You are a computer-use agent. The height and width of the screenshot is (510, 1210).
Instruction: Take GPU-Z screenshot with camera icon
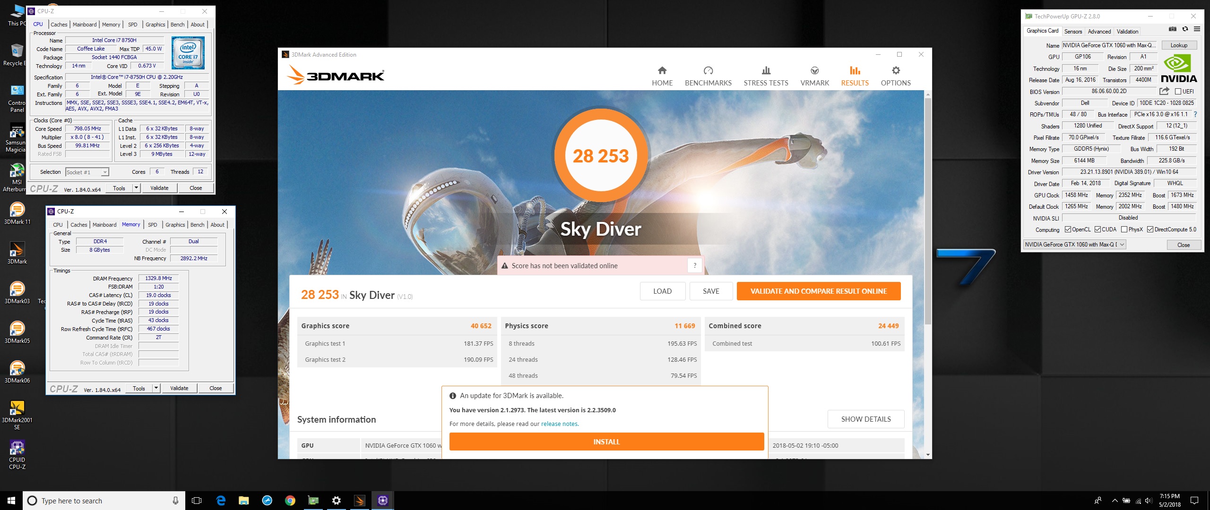coord(1173,29)
